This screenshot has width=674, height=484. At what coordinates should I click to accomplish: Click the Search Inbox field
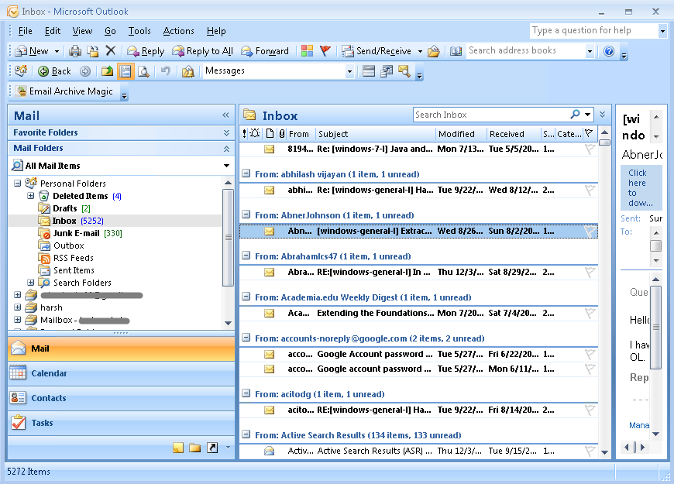pos(491,115)
